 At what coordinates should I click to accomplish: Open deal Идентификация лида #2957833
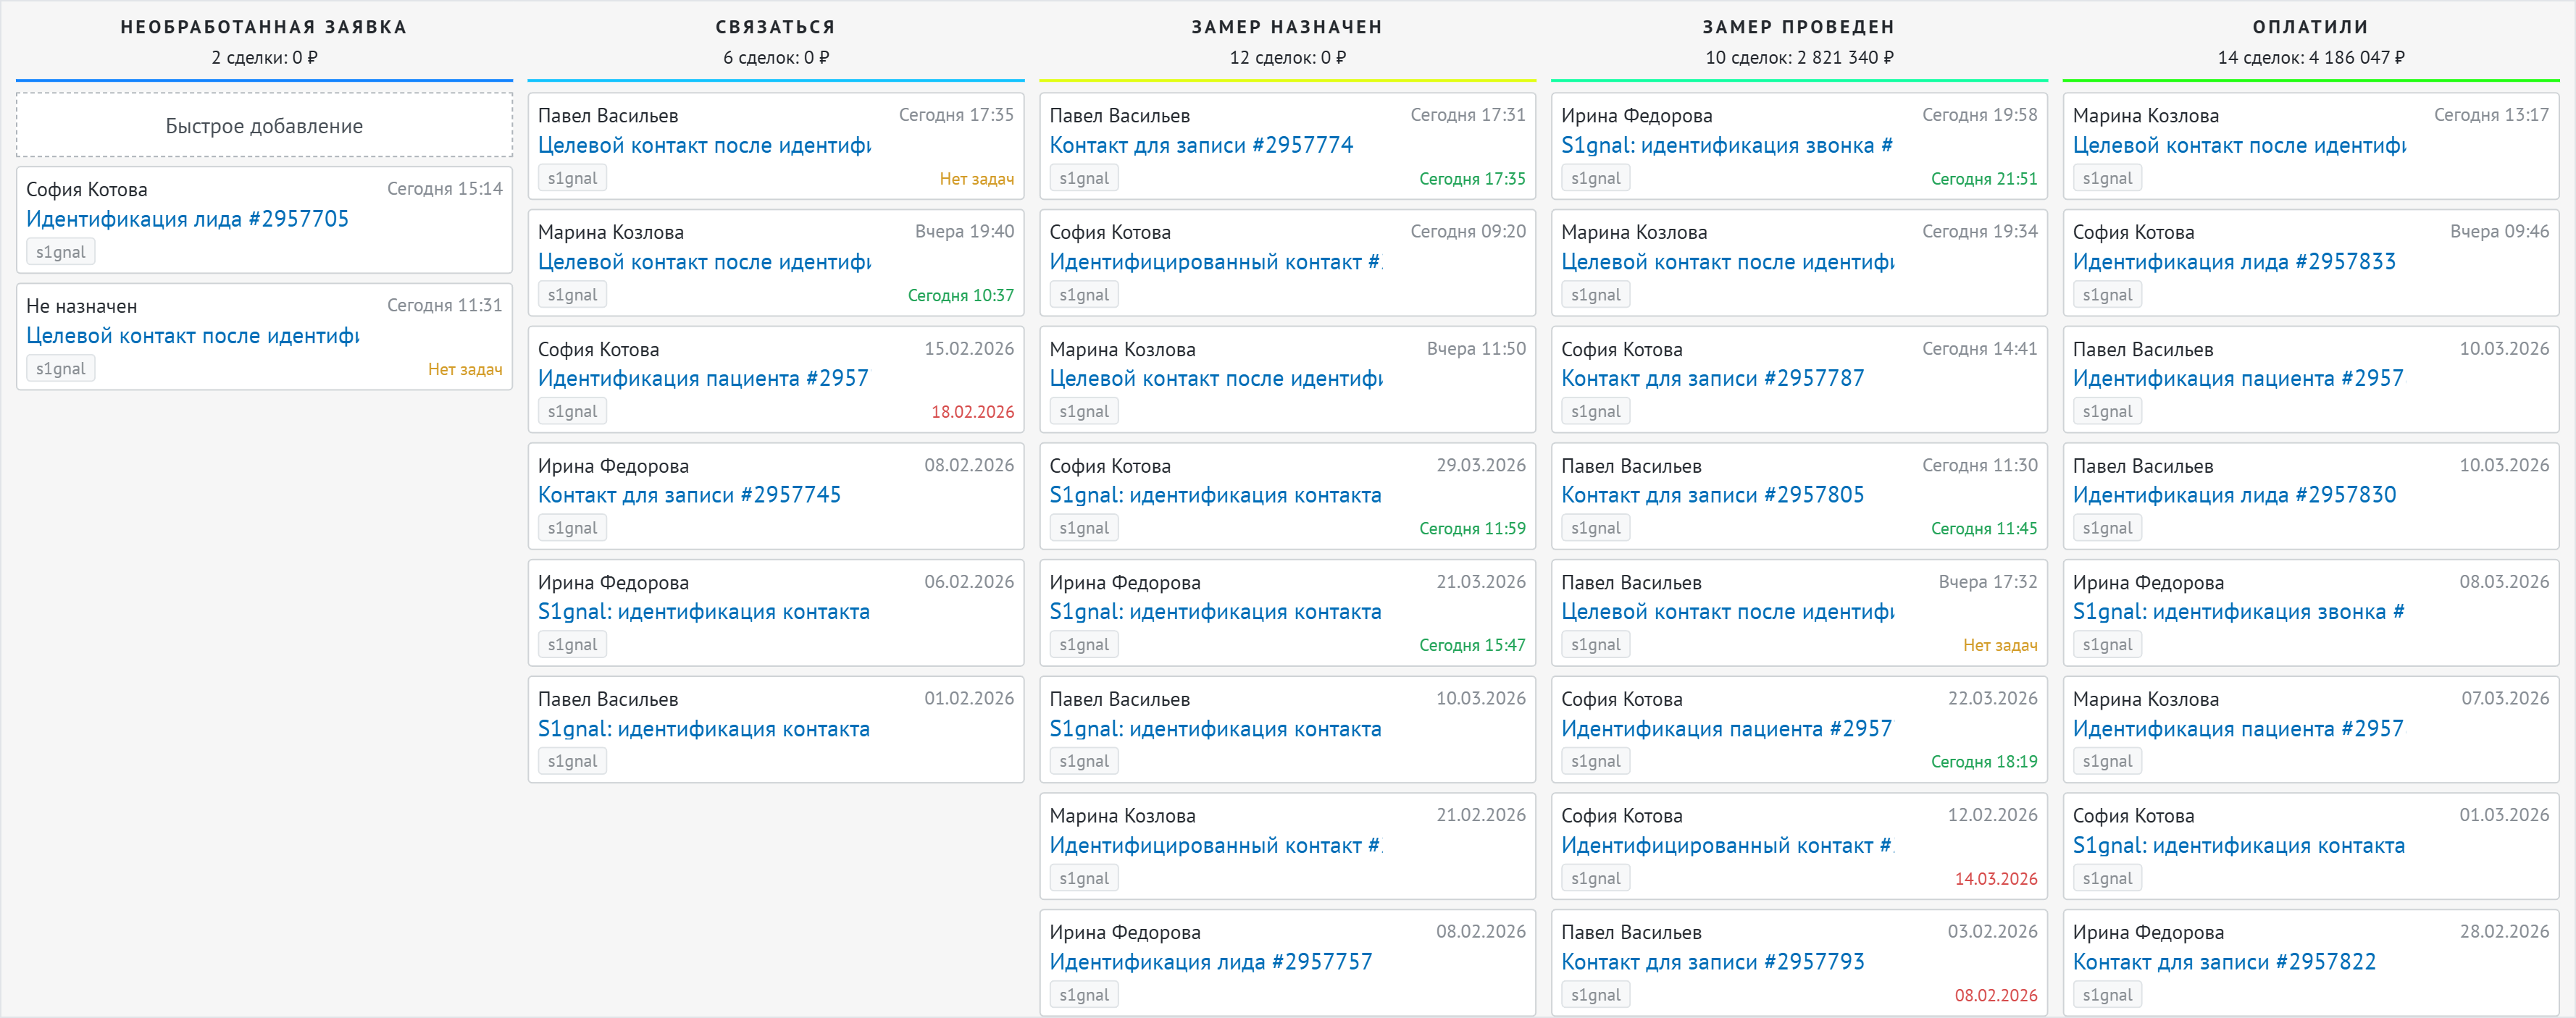(2234, 262)
